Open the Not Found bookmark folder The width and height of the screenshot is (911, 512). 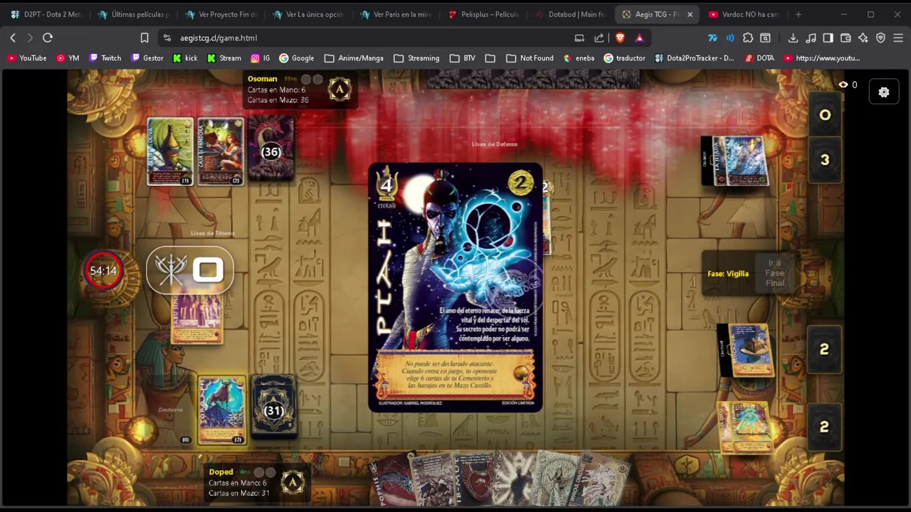(530, 58)
